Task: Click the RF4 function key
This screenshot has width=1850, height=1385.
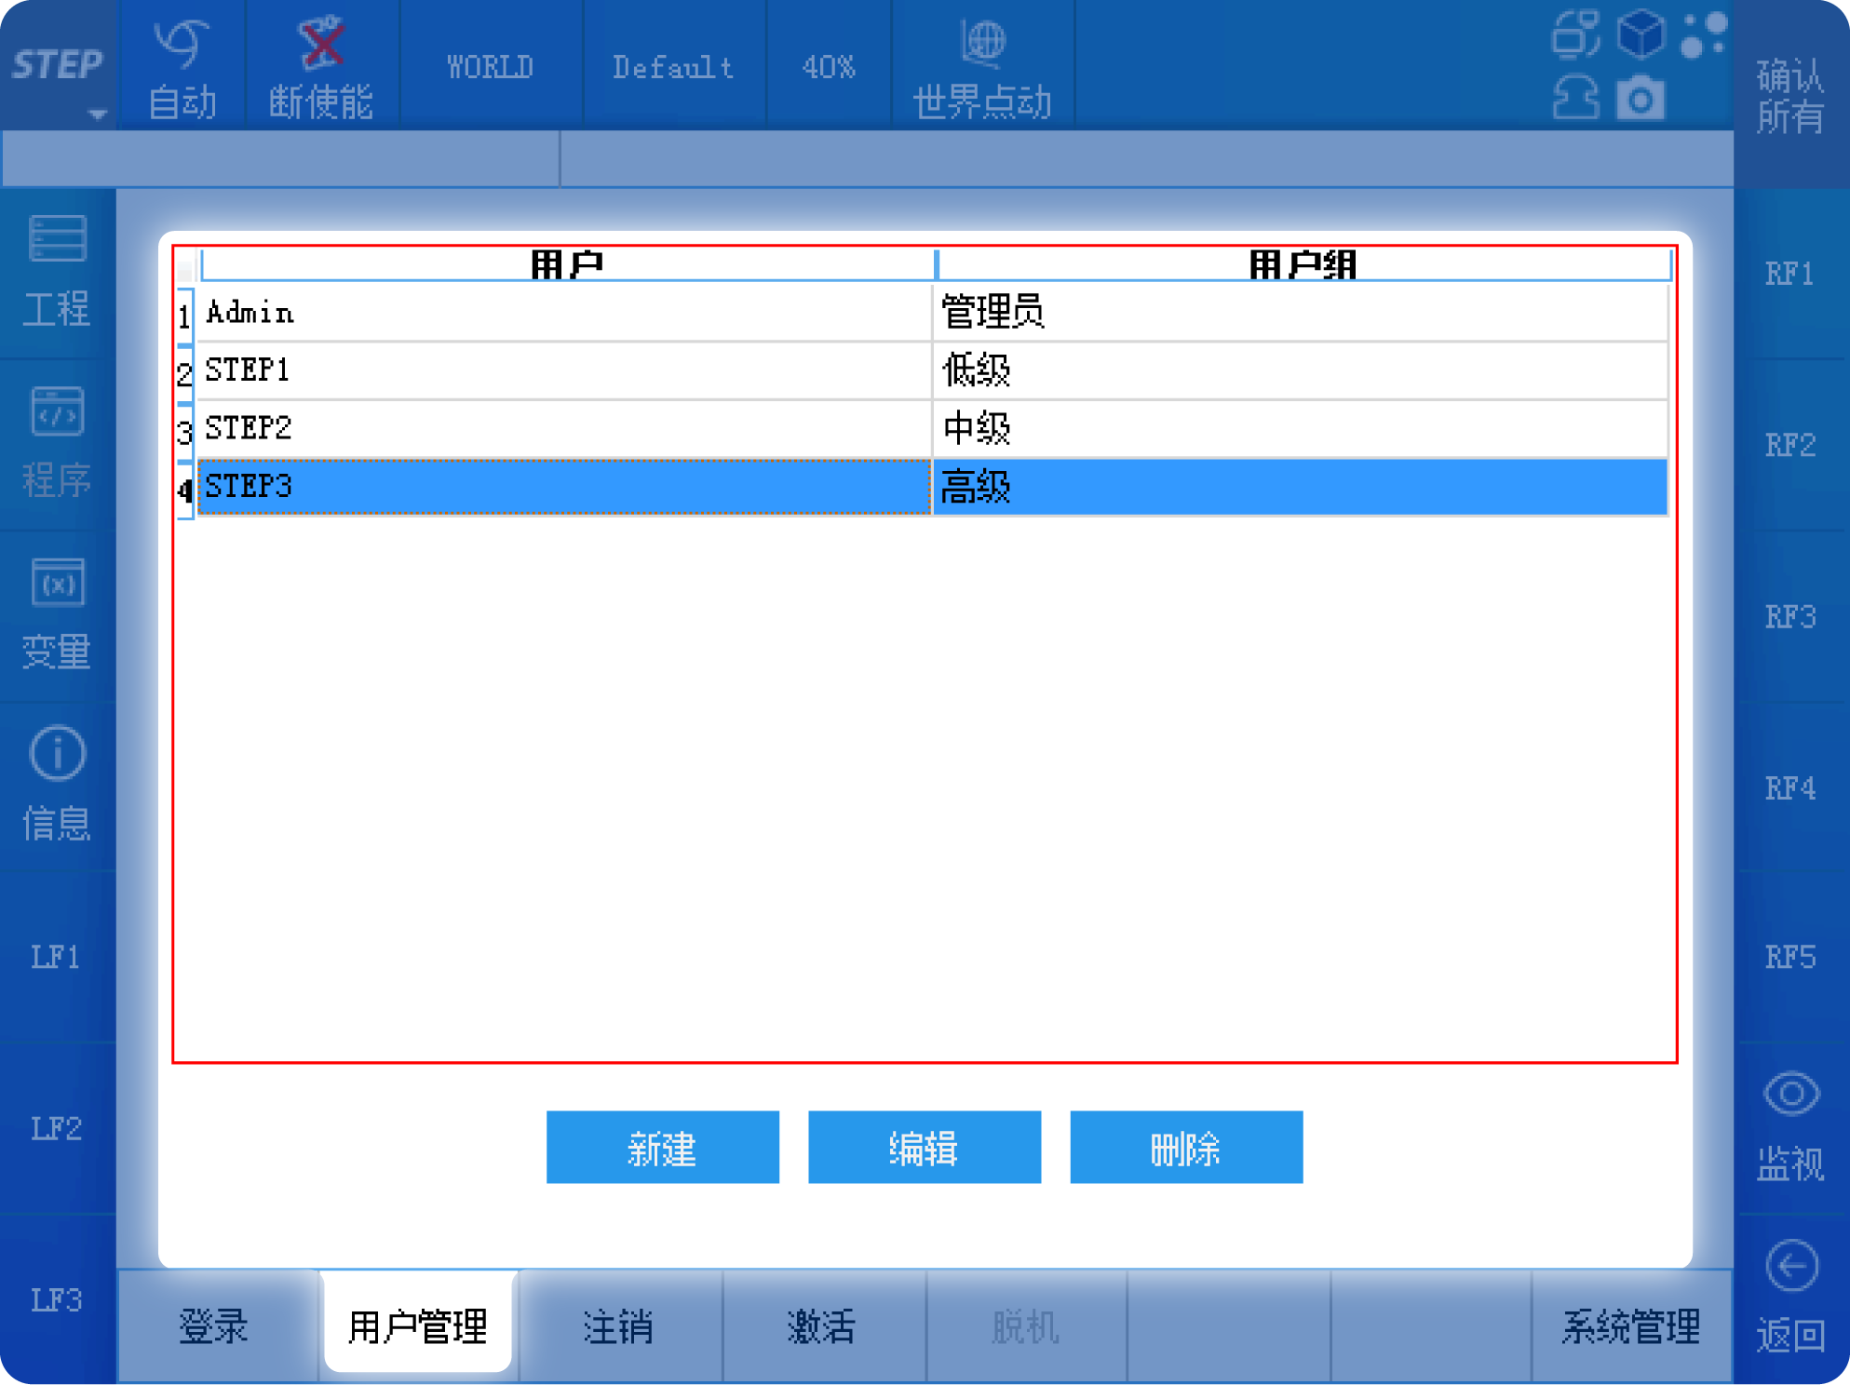Action: click(x=1789, y=787)
